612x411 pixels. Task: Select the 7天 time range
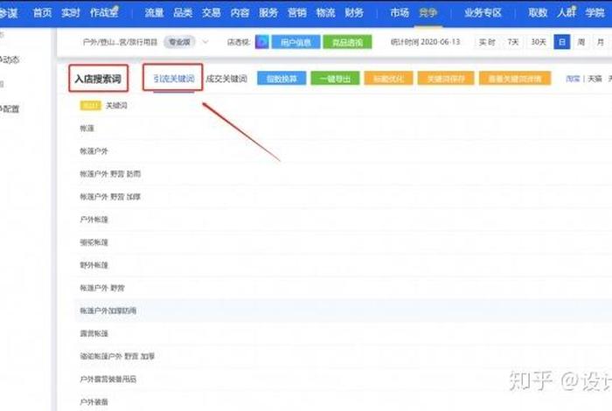point(513,42)
